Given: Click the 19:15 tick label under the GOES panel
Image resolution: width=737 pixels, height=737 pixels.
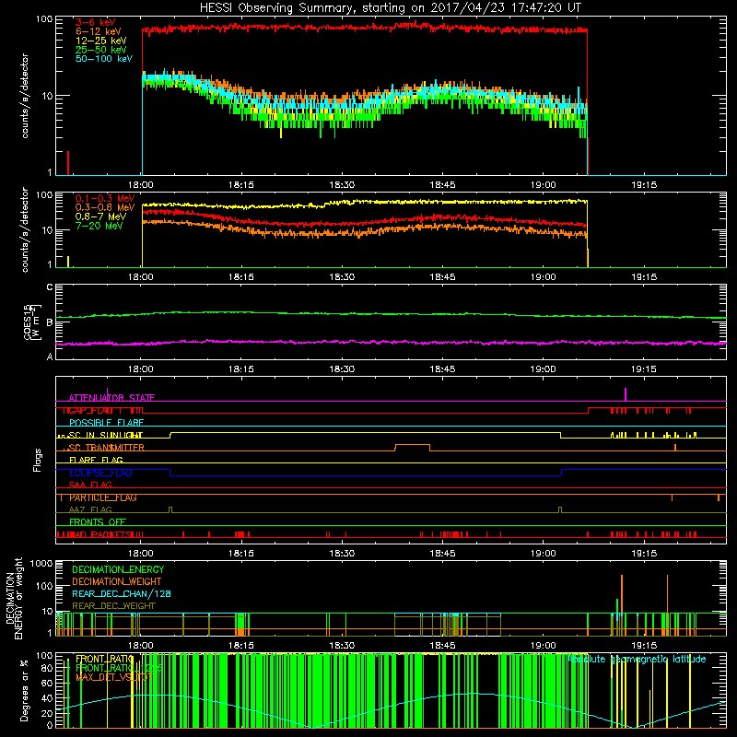Looking at the screenshot, I should 643,369.
